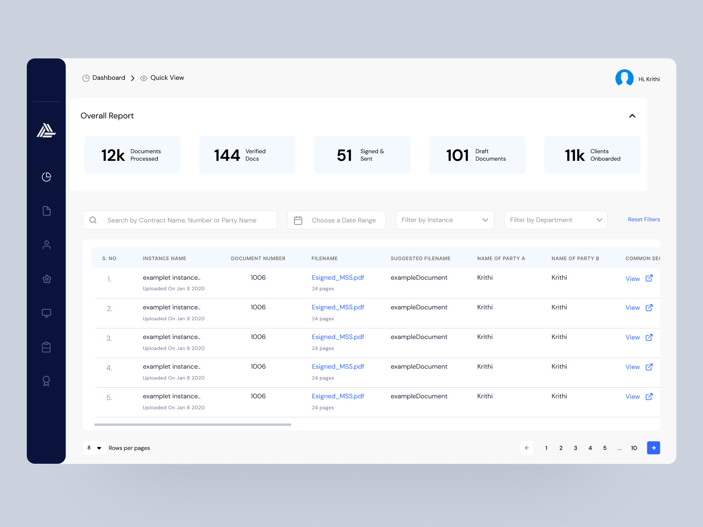This screenshot has width=703, height=527.
Task: Click the company logo at sidebar top
Action: point(46,130)
